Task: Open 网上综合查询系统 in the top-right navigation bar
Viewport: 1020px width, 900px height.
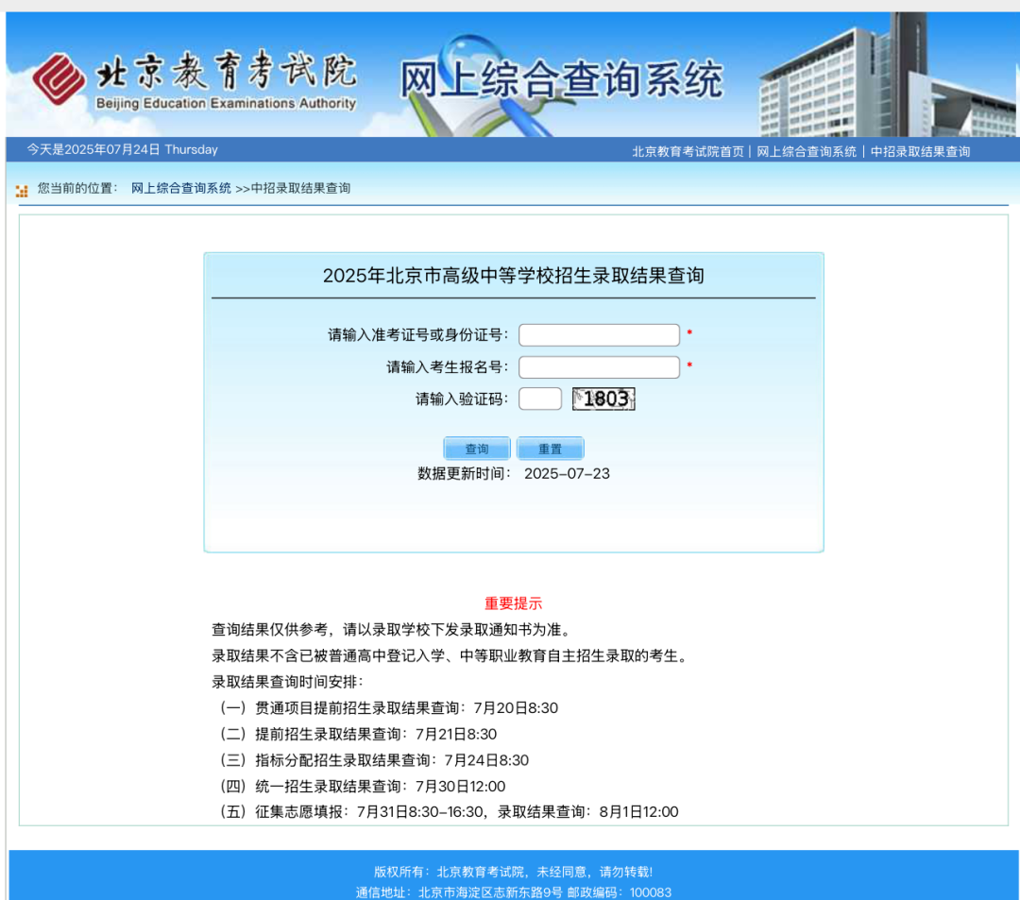Action: [x=807, y=151]
